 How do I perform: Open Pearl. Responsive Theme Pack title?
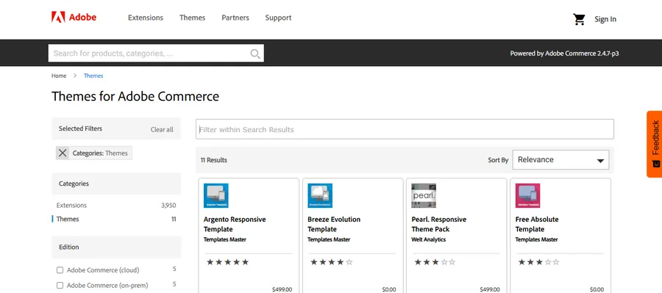click(439, 224)
